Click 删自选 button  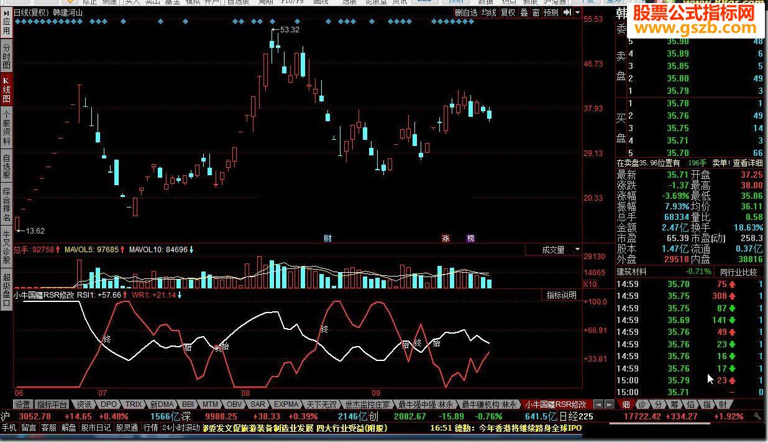click(x=466, y=12)
